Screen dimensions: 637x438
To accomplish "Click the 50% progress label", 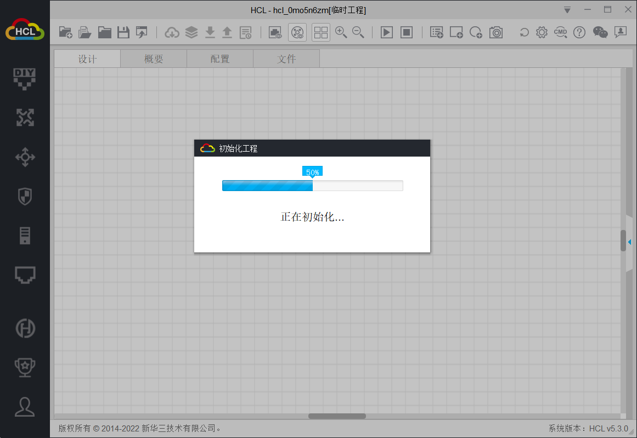I will (312, 172).
